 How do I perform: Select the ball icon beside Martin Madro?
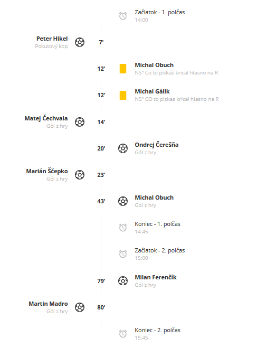[79, 307]
